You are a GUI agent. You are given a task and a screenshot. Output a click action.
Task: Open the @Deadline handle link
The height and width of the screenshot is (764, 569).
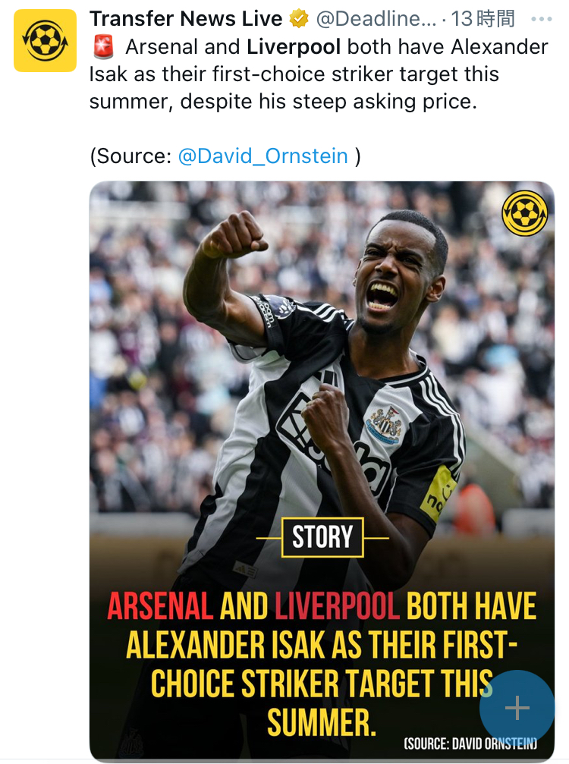(x=375, y=19)
